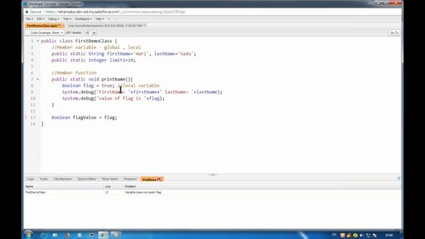
Task: Click the Go To button
Action: 394,33
